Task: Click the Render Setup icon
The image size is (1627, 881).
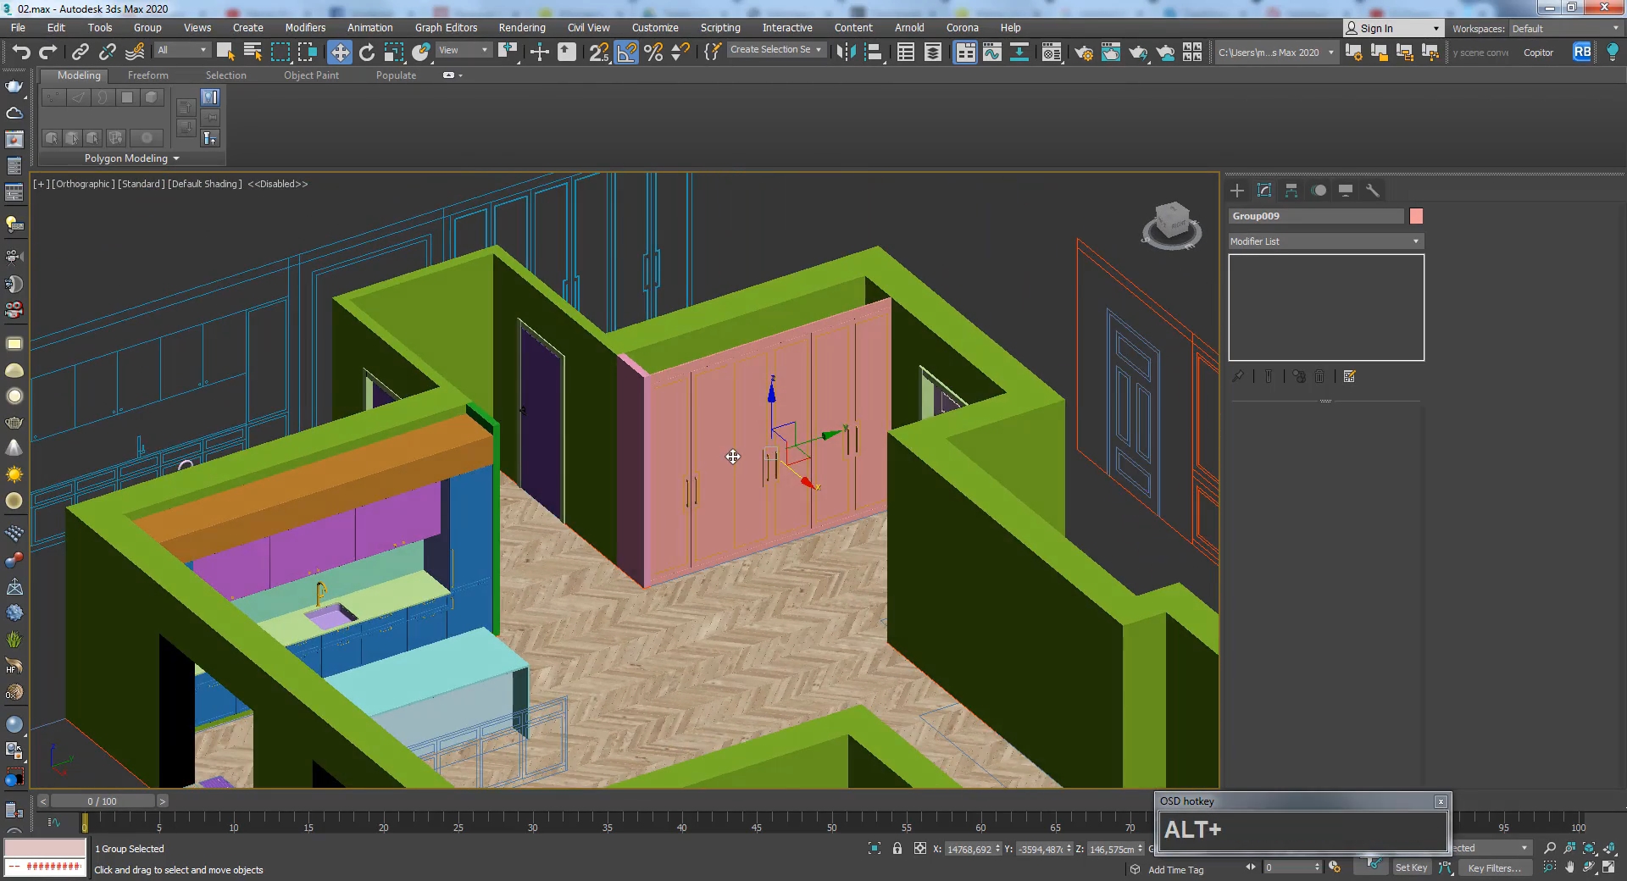Action: coord(1084,52)
